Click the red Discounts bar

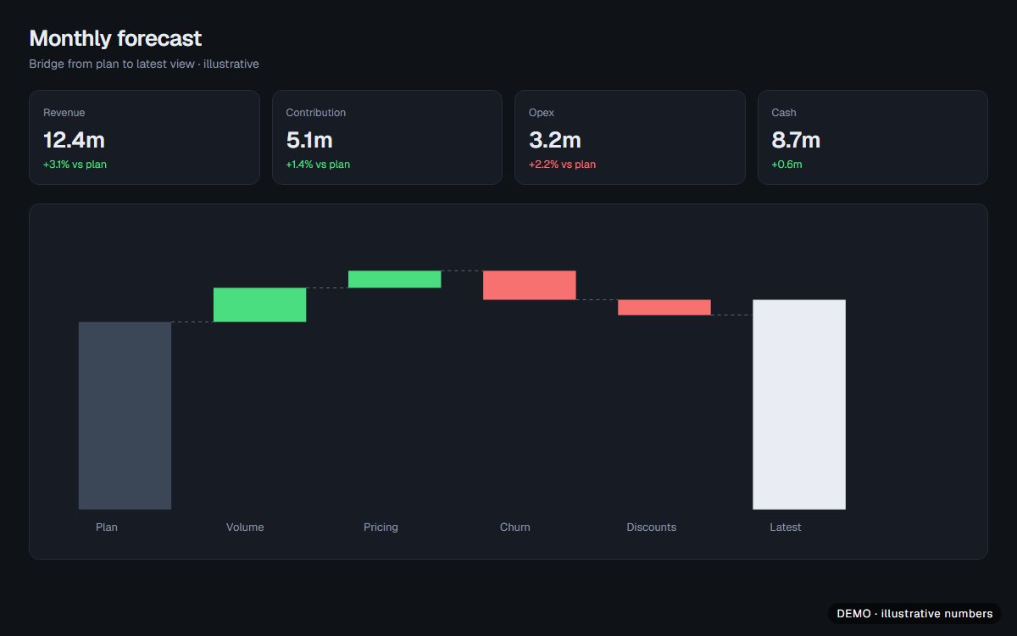click(x=664, y=307)
